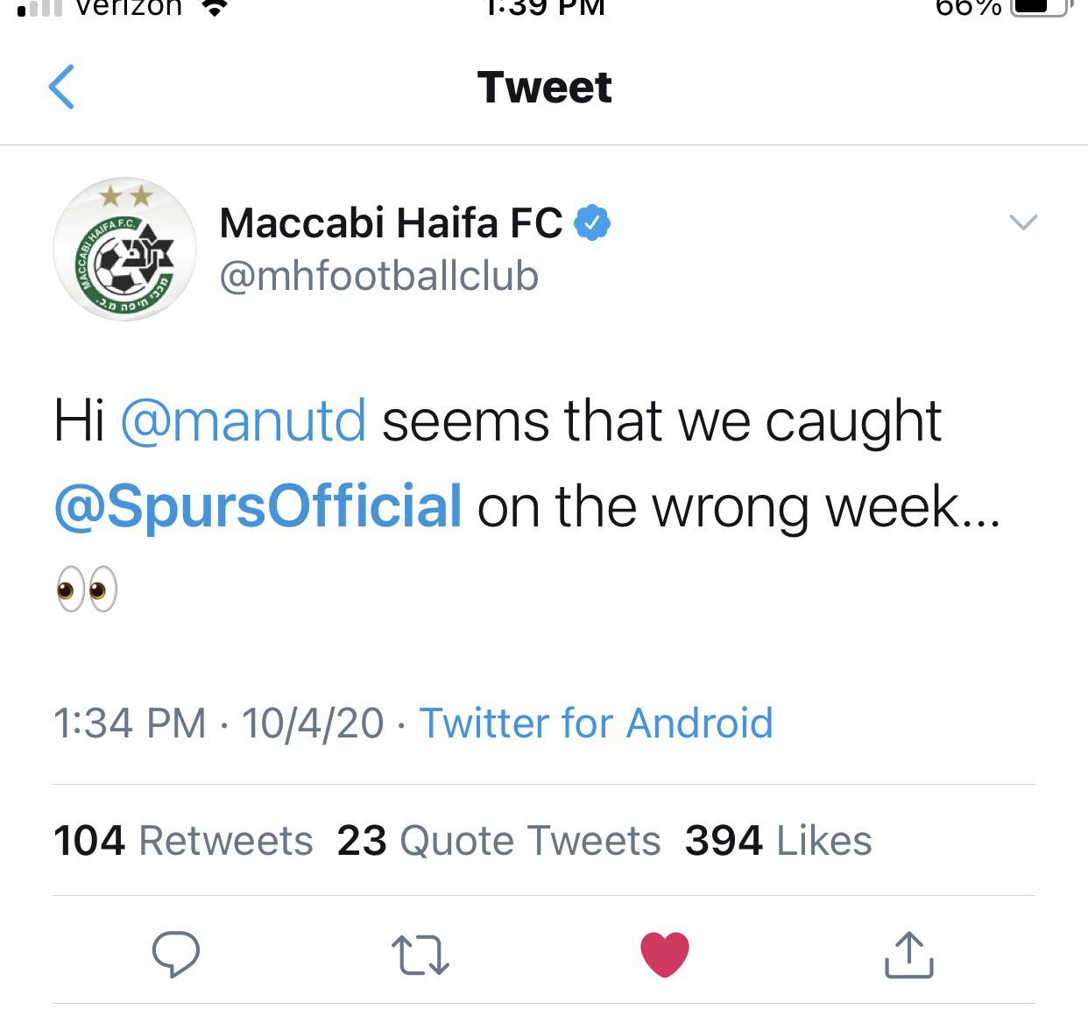Tap the tweet timestamp 1:34 PM
The image size is (1088, 1023).
130,723
